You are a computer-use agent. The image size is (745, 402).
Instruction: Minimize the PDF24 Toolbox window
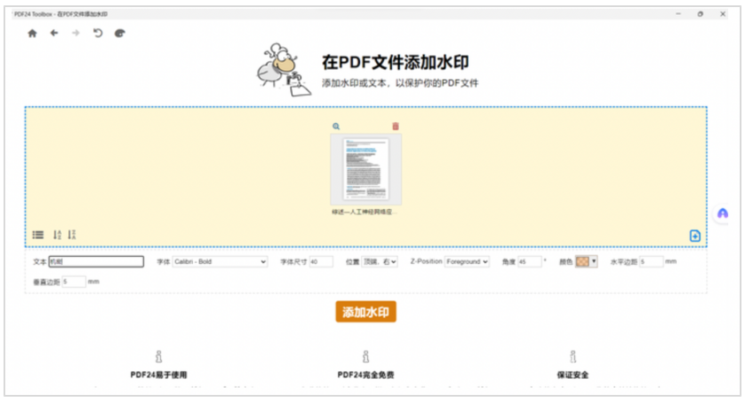pos(679,14)
